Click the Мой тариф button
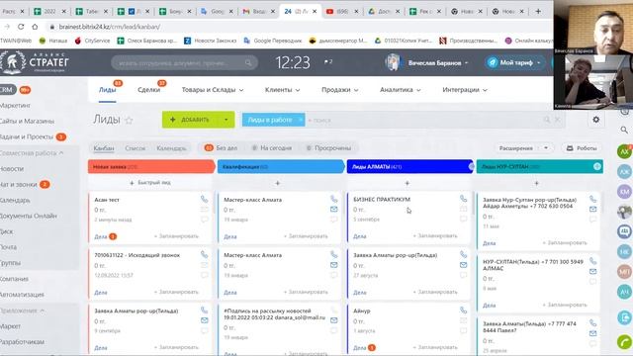 coord(515,62)
